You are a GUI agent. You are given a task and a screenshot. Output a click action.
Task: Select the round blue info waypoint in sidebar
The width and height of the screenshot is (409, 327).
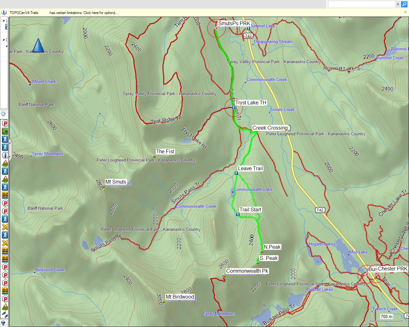[x=5, y=155]
